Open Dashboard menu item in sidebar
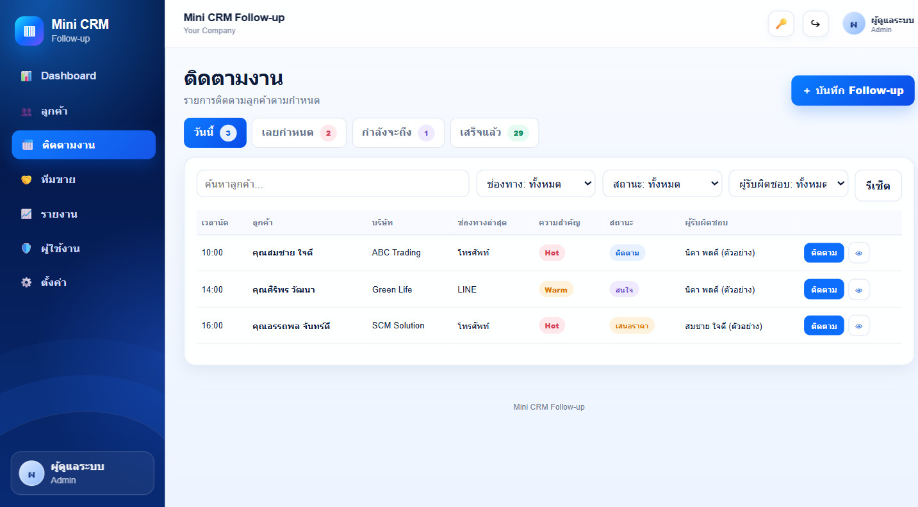918x507 pixels. pyautogui.click(x=83, y=76)
